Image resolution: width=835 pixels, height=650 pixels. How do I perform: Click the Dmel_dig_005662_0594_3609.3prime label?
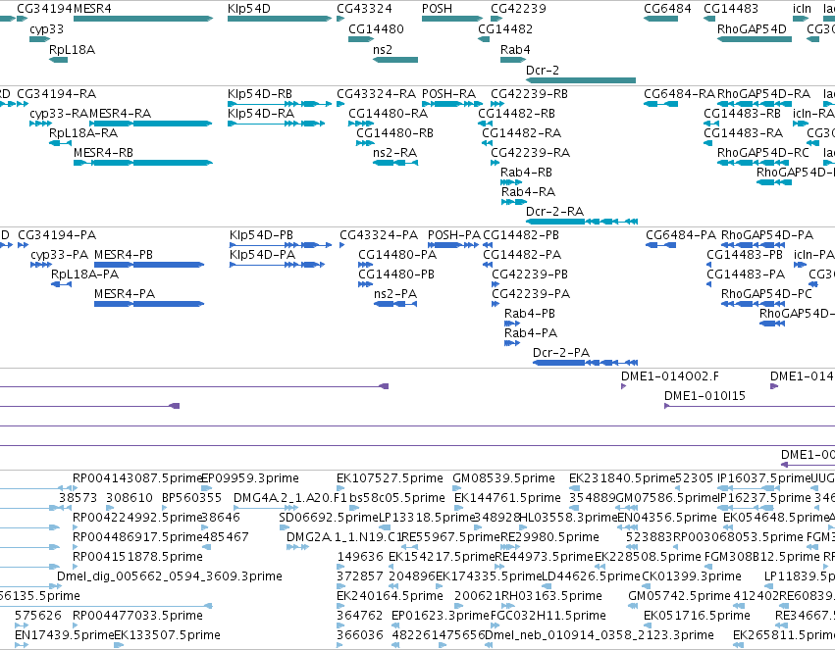[x=170, y=576]
